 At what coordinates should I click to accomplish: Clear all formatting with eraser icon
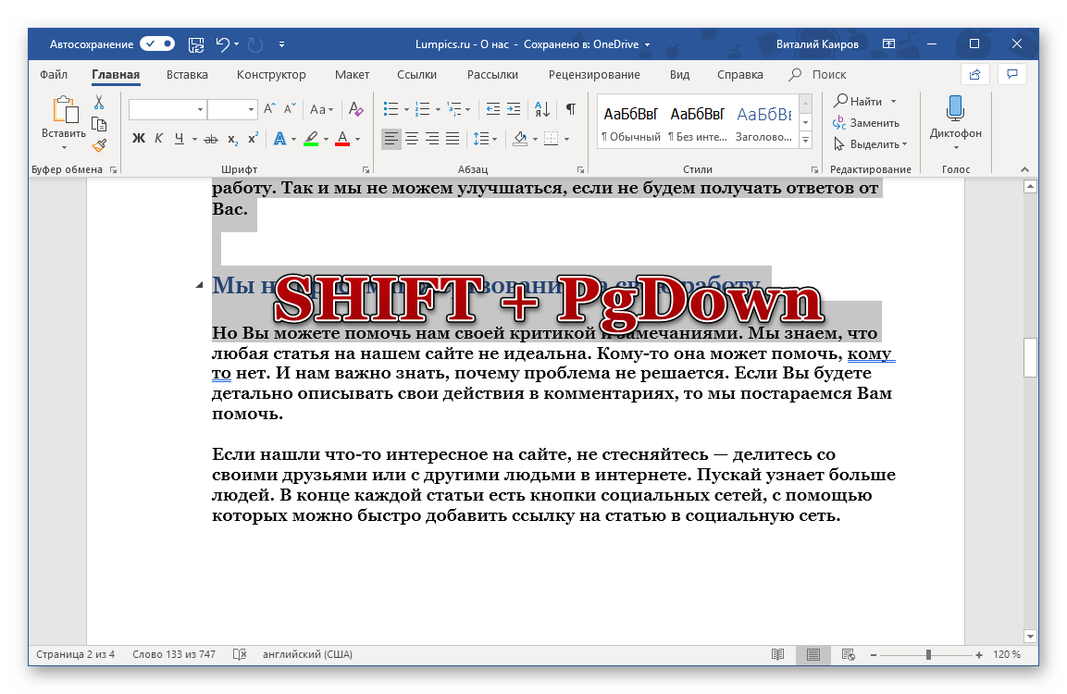pos(354,109)
